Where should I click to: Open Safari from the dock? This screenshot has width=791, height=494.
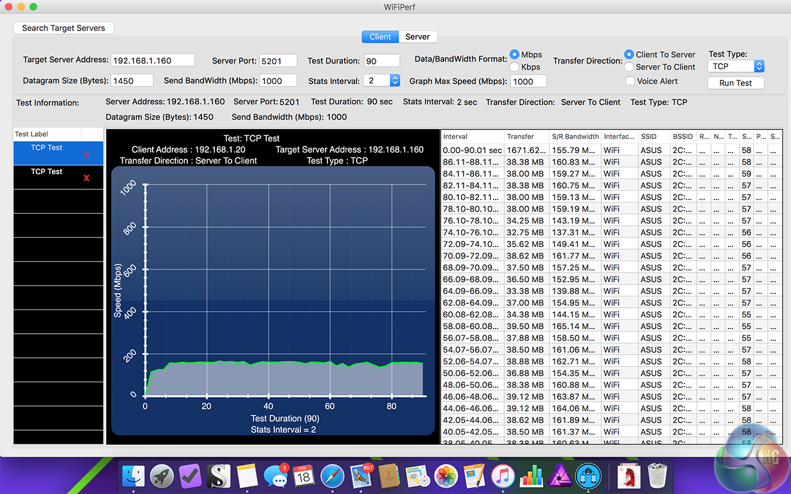tap(332, 476)
